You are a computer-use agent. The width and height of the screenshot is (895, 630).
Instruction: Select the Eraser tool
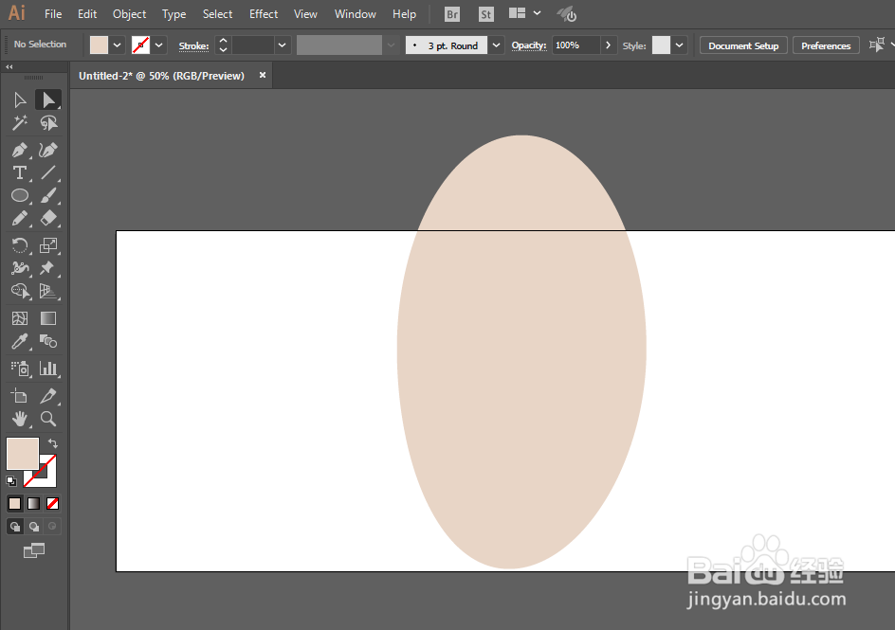click(48, 218)
